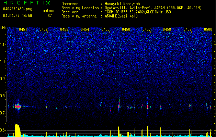
Task: Click the Receiving Location label
Action: [80, 8]
